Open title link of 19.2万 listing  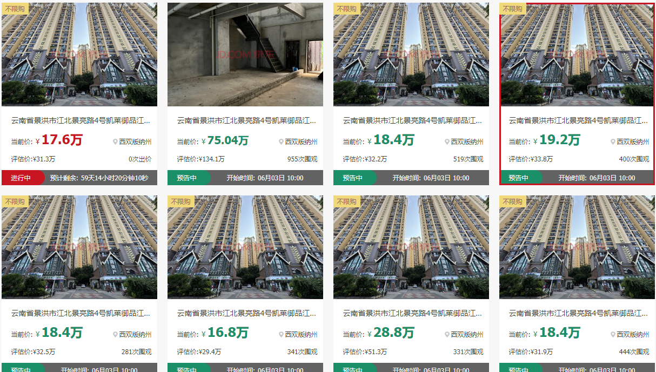pos(578,120)
